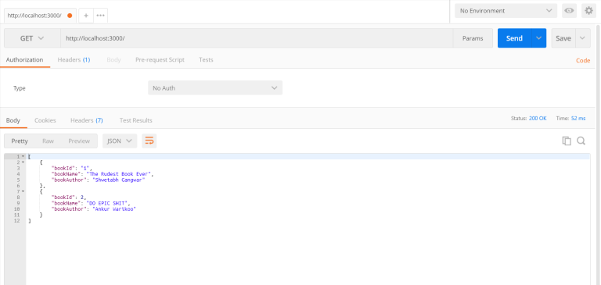Screen dimensions: 601x285
Task: Open the Tests tab
Action: 206,59
